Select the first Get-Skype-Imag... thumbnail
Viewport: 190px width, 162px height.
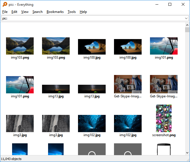click(x=128, y=84)
